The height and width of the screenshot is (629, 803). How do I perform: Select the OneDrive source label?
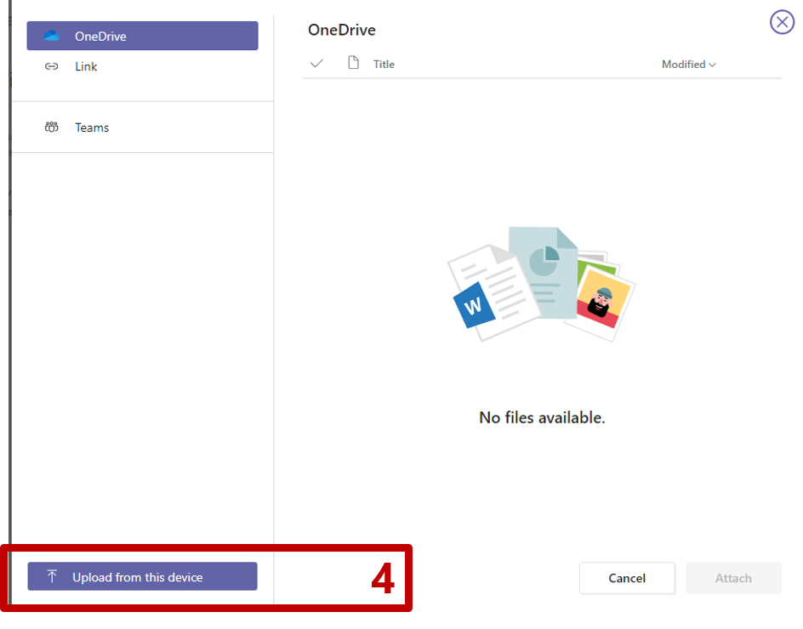[x=100, y=37]
